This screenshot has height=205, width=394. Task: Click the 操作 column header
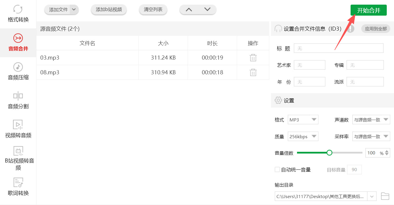[253, 43]
